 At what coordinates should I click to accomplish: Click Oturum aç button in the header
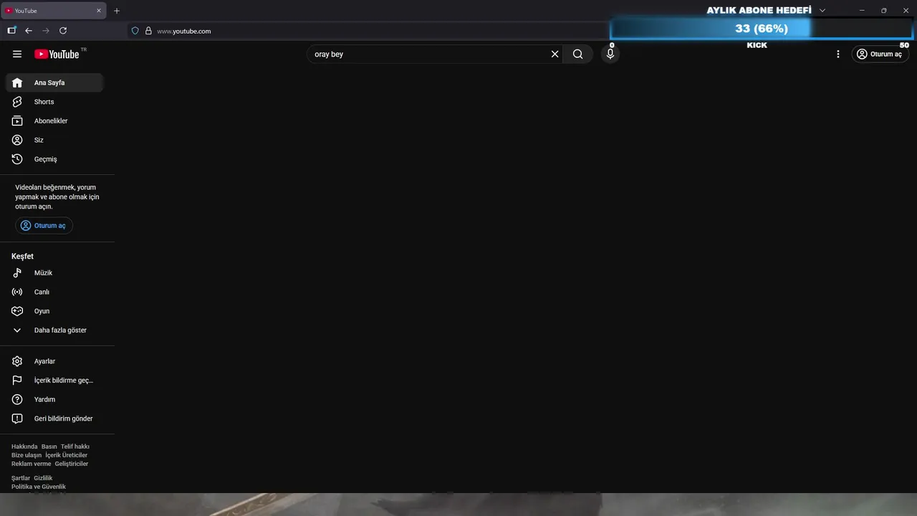(x=880, y=54)
